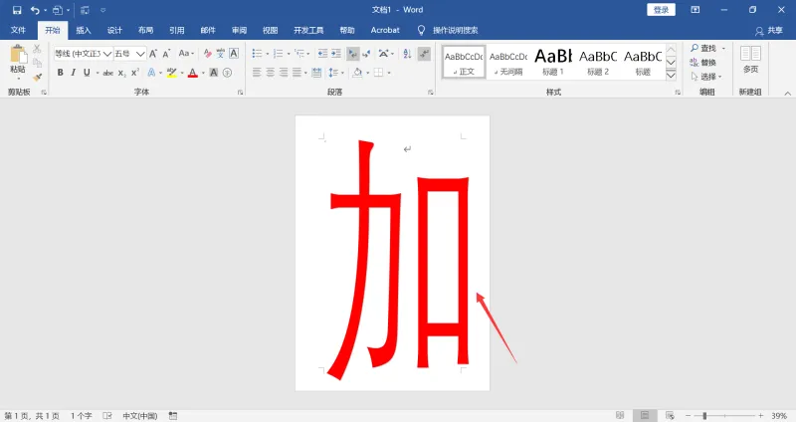The height and width of the screenshot is (422, 796).
Task: Click the Format Painter brush icon
Action: (x=37, y=78)
